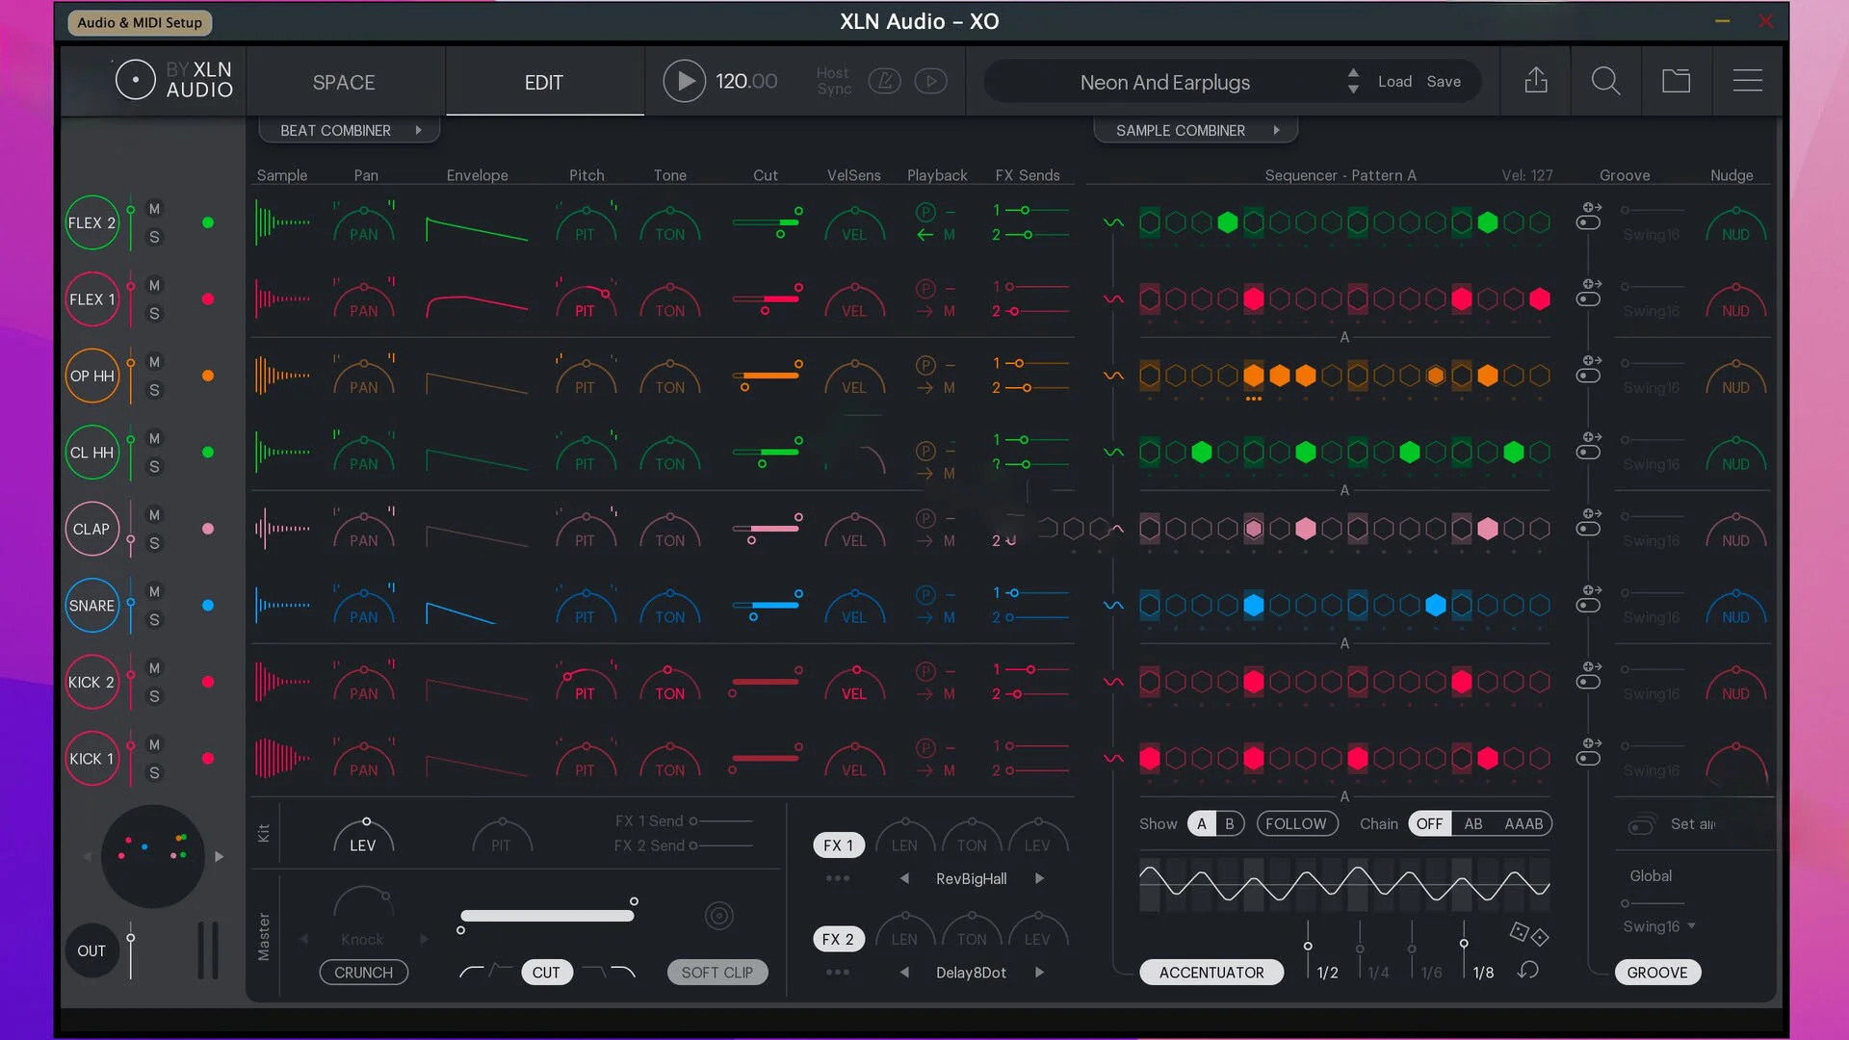Expand the BEAT COMBINER menu

point(350,130)
